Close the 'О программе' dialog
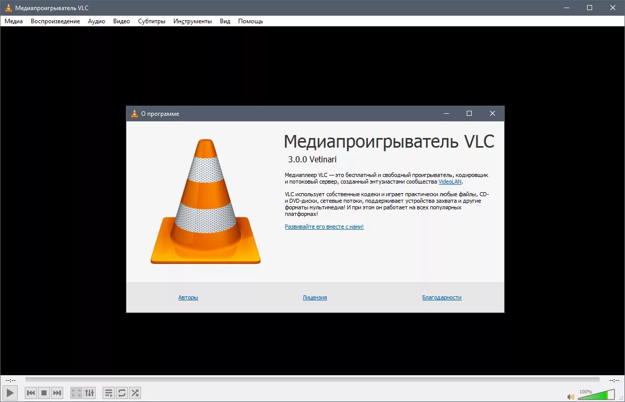The width and height of the screenshot is (625, 402). (493, 114)
